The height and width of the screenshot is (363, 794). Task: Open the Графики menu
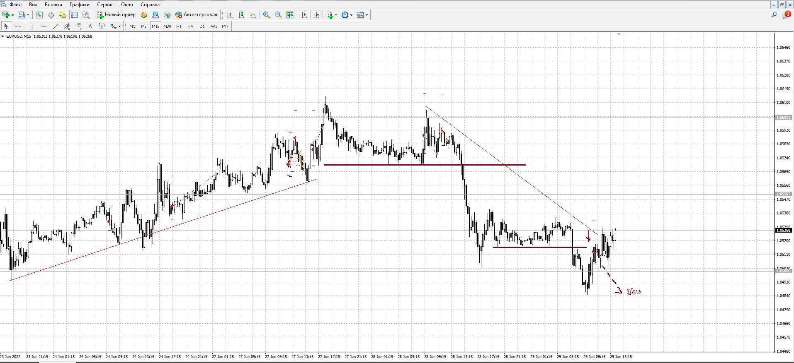click(79, 5)
